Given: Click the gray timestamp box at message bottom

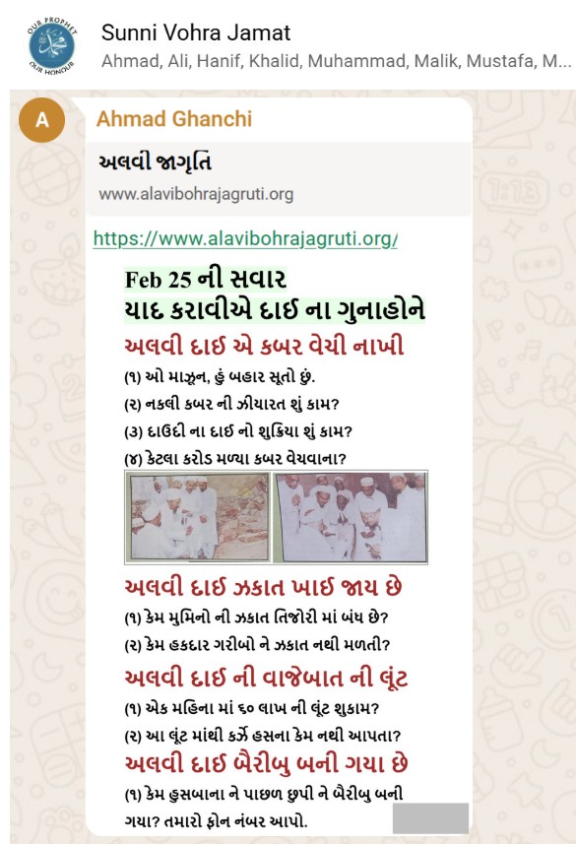Looking at the screenshot, I should (430, 818).
